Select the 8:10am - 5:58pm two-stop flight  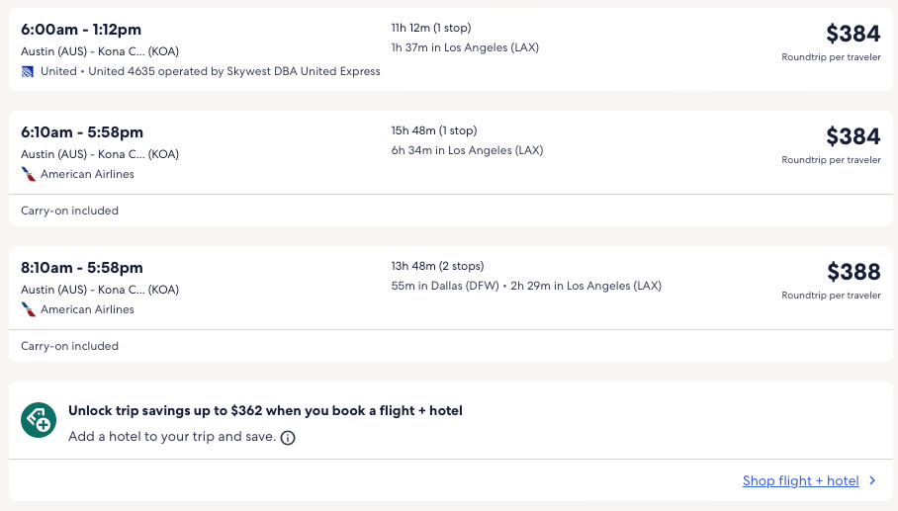coord(82,268)
